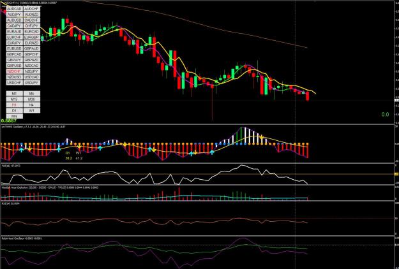Select GBPAUD from the symbol panel
Viewport: 399px width, 269px height.
(31, 48)
